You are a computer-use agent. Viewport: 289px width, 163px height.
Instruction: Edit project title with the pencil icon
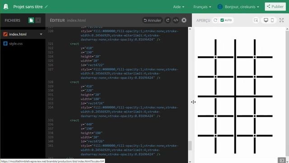click(x=46, y=7)
